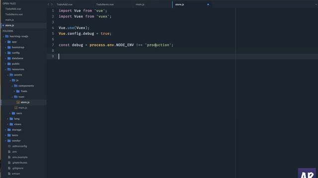Collapse the js folder arrow
The height and width of the screenshot is (178, 318).
[10, 80]
